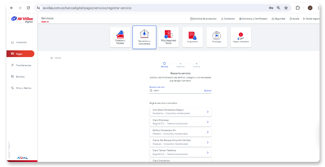Open the Créditos y Tarjetas card
325x167 pixels.
[x=120, y=37]
